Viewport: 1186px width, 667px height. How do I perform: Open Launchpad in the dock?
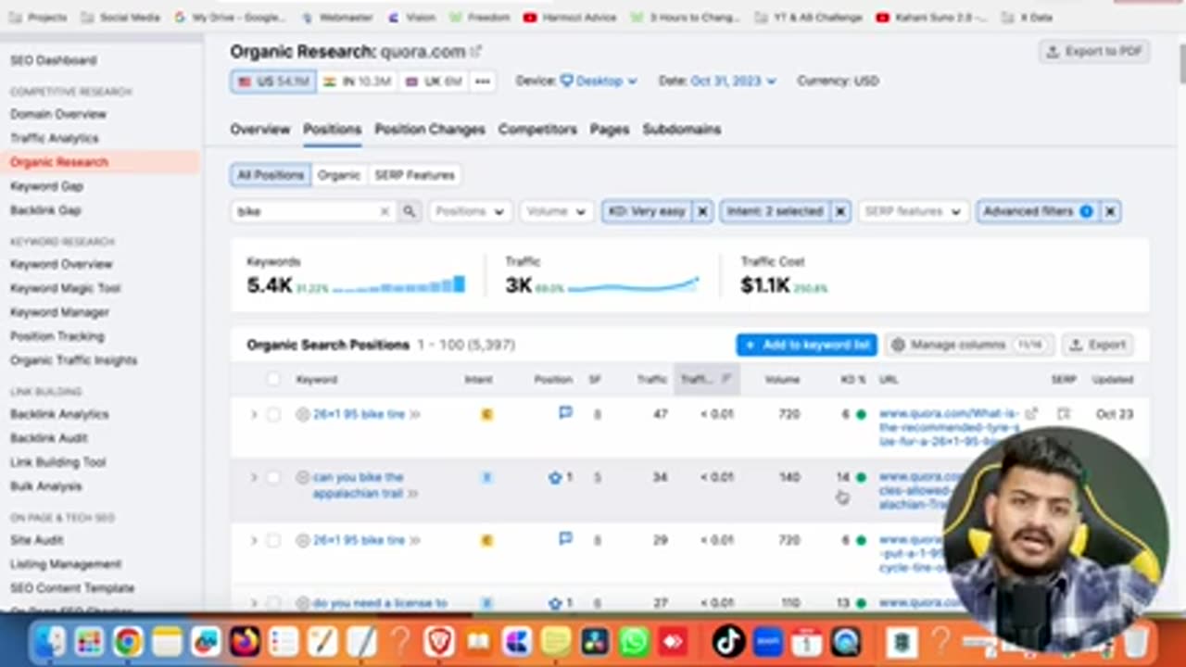click(x=89, y=641)
